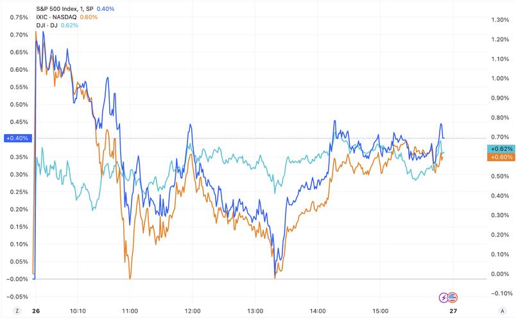Screen dimensions: 516x321
Task: Click the US flag economic event icon
Action: [x=453, y=297]
